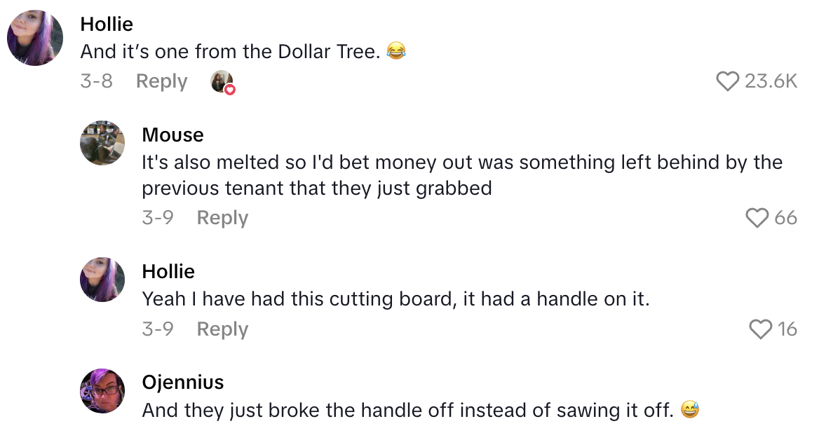Open Ojennius's profile picture
The image size is (819, 426).
[102, 391]
